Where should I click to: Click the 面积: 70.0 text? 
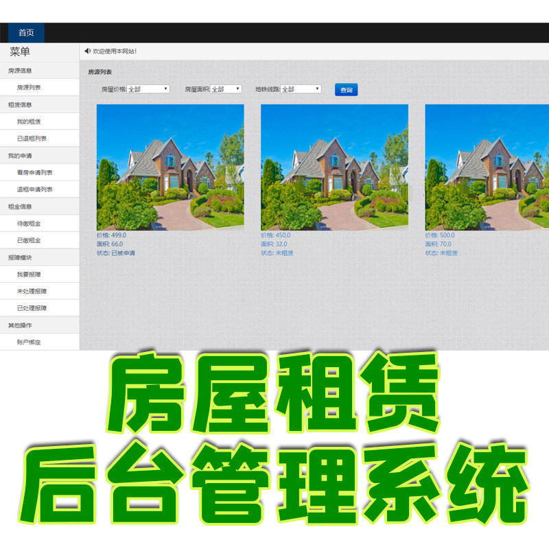click(x=439, y=244)
